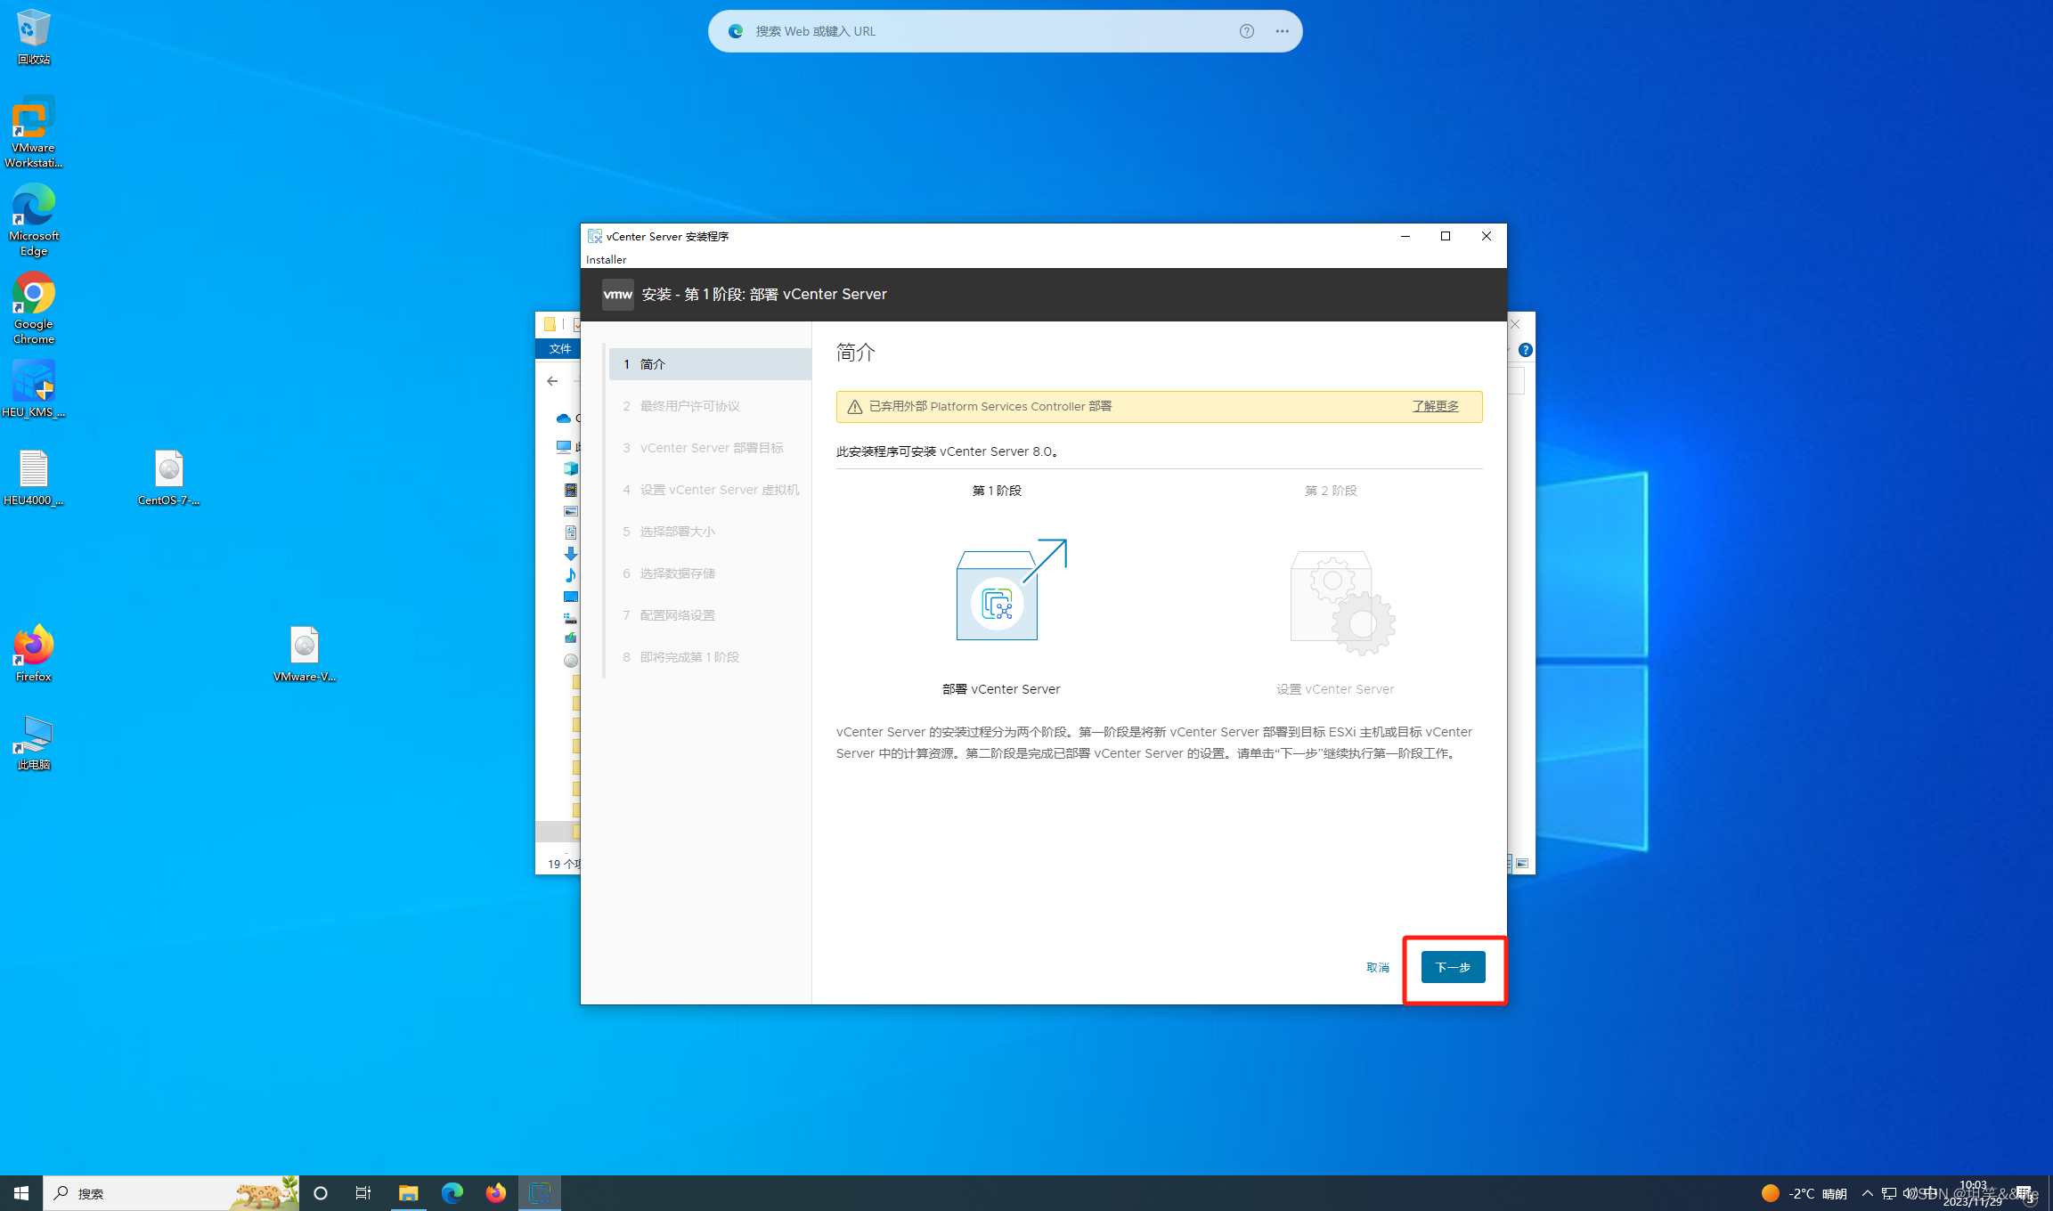Screen dimensions: 2053x1211
Task: Open VMware Workstation desktop shortcut
Action: click(x=33, y=132)
